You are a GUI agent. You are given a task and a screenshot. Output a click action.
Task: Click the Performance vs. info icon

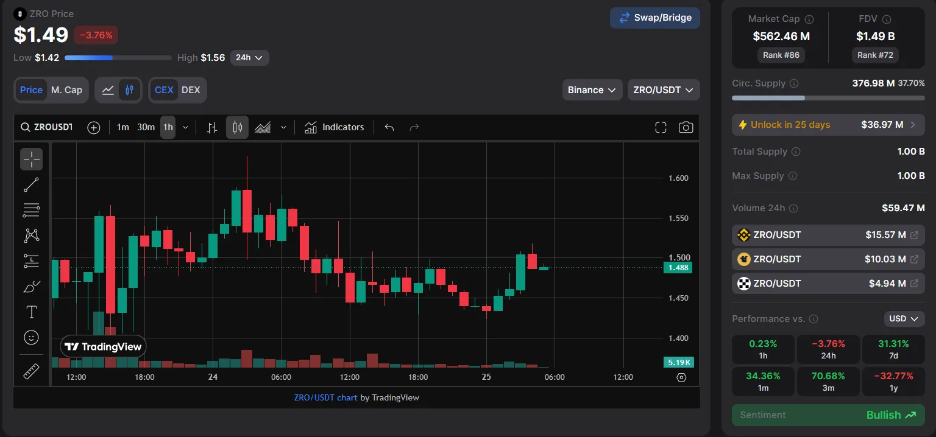(814, 319)
